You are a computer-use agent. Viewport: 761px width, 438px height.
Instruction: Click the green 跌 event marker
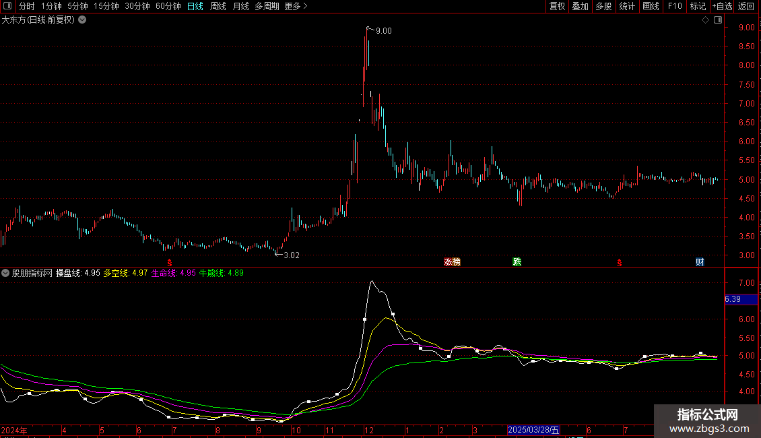517,262
